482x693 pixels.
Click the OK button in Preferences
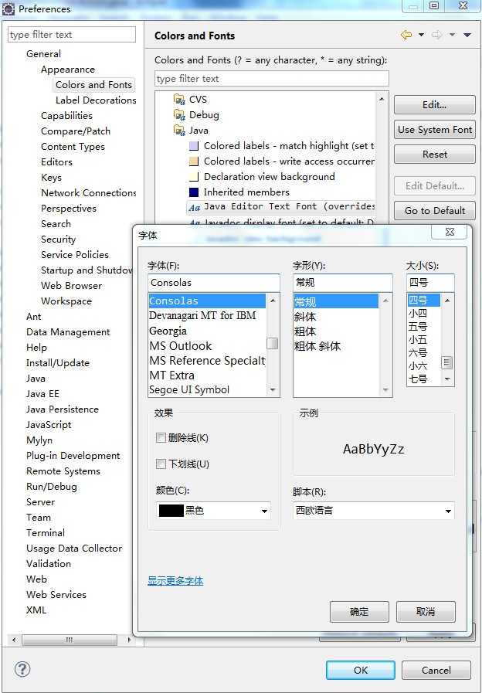[361, 670]
